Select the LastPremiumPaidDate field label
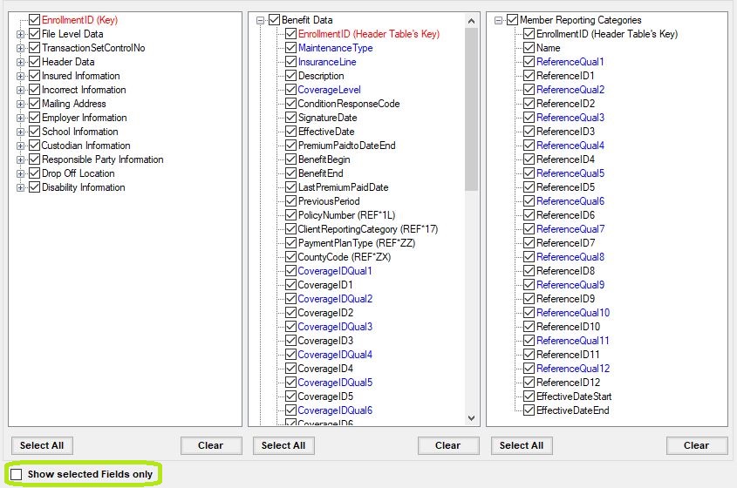Viewport: 737px width, 488px height. click(x=343, y=187)
